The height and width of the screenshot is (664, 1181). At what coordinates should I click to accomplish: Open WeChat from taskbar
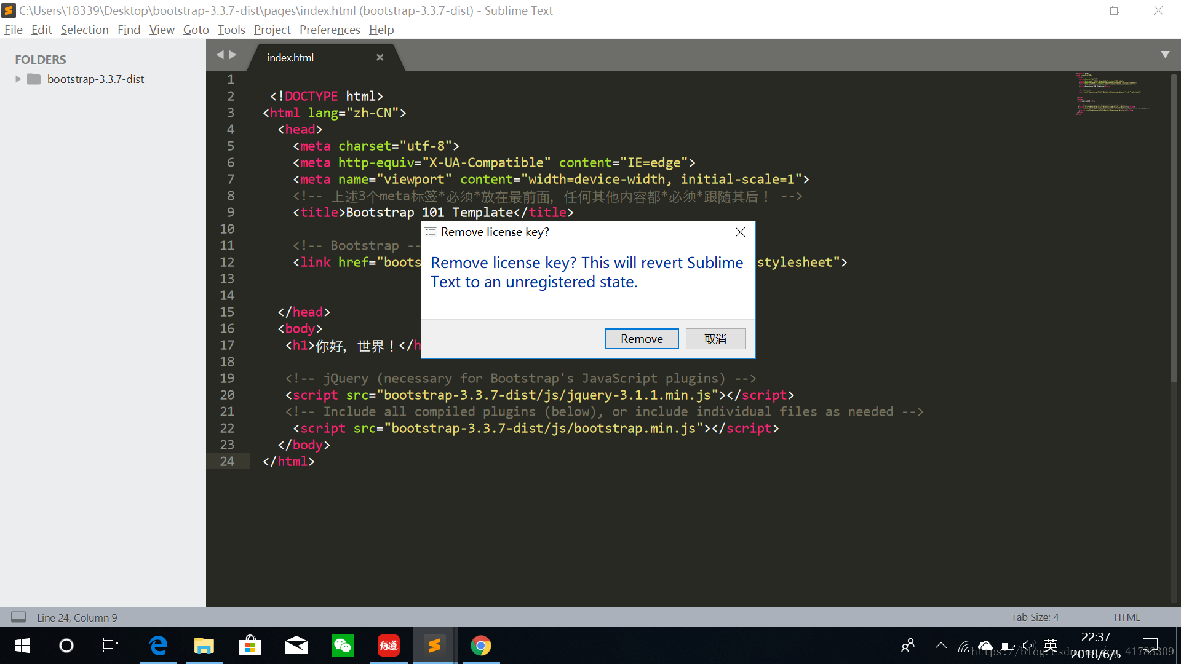point(343,646)
